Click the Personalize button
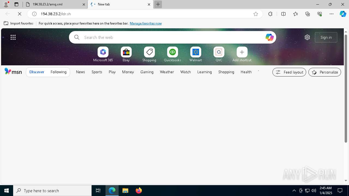The width and height of the screenshot is (349, 196). click(325, 72)
